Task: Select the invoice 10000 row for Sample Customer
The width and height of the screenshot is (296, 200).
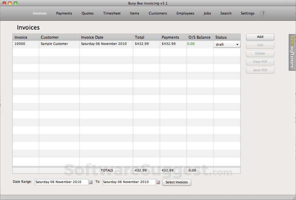Action: (x=59, y=44)
